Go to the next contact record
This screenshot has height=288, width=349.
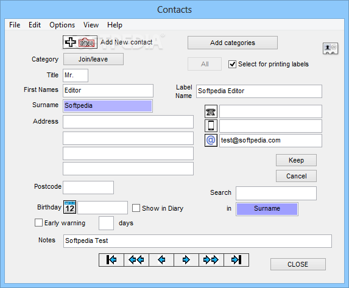coord(186,260)
